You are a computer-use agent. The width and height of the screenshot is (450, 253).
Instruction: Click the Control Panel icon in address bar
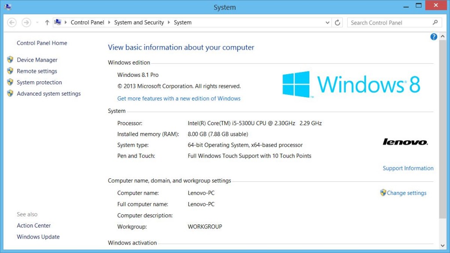coord(58,22)
